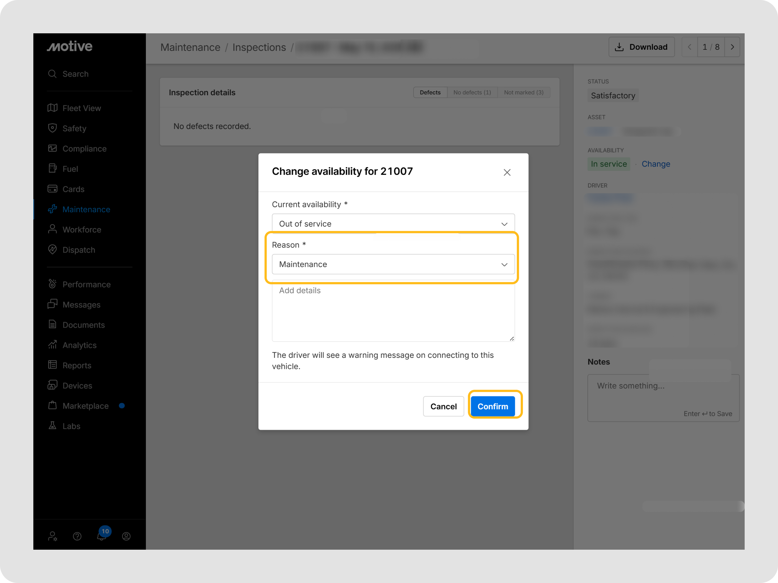Click the Fleet View map icon

tap(53, 108)
